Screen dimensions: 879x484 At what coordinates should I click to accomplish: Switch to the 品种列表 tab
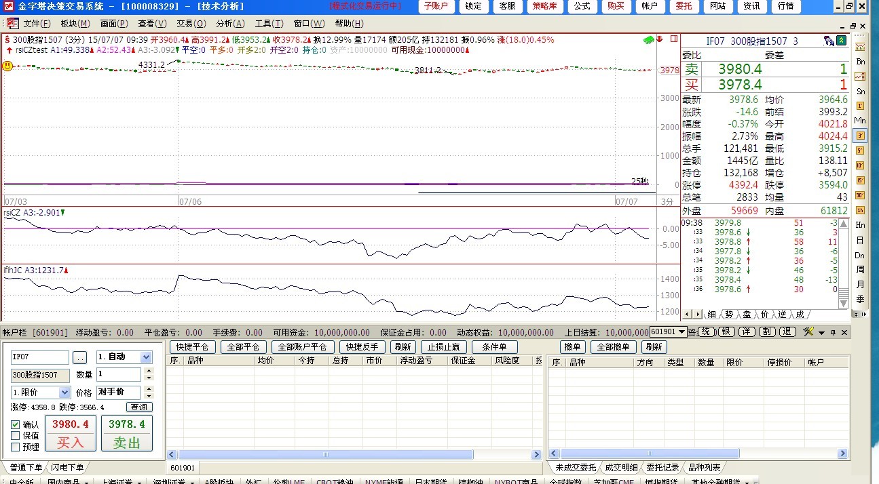pos(704,468)
